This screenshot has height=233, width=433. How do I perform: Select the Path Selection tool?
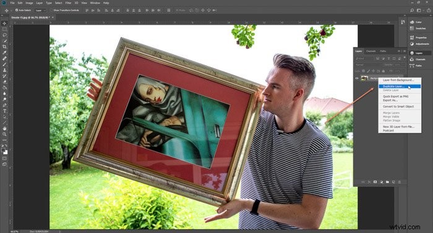pos(4,117)
